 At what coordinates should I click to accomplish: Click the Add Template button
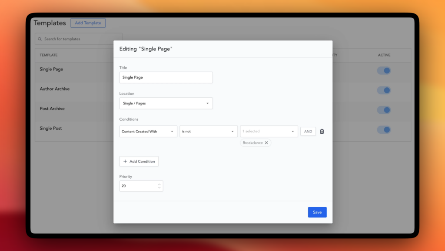point(88,23)
